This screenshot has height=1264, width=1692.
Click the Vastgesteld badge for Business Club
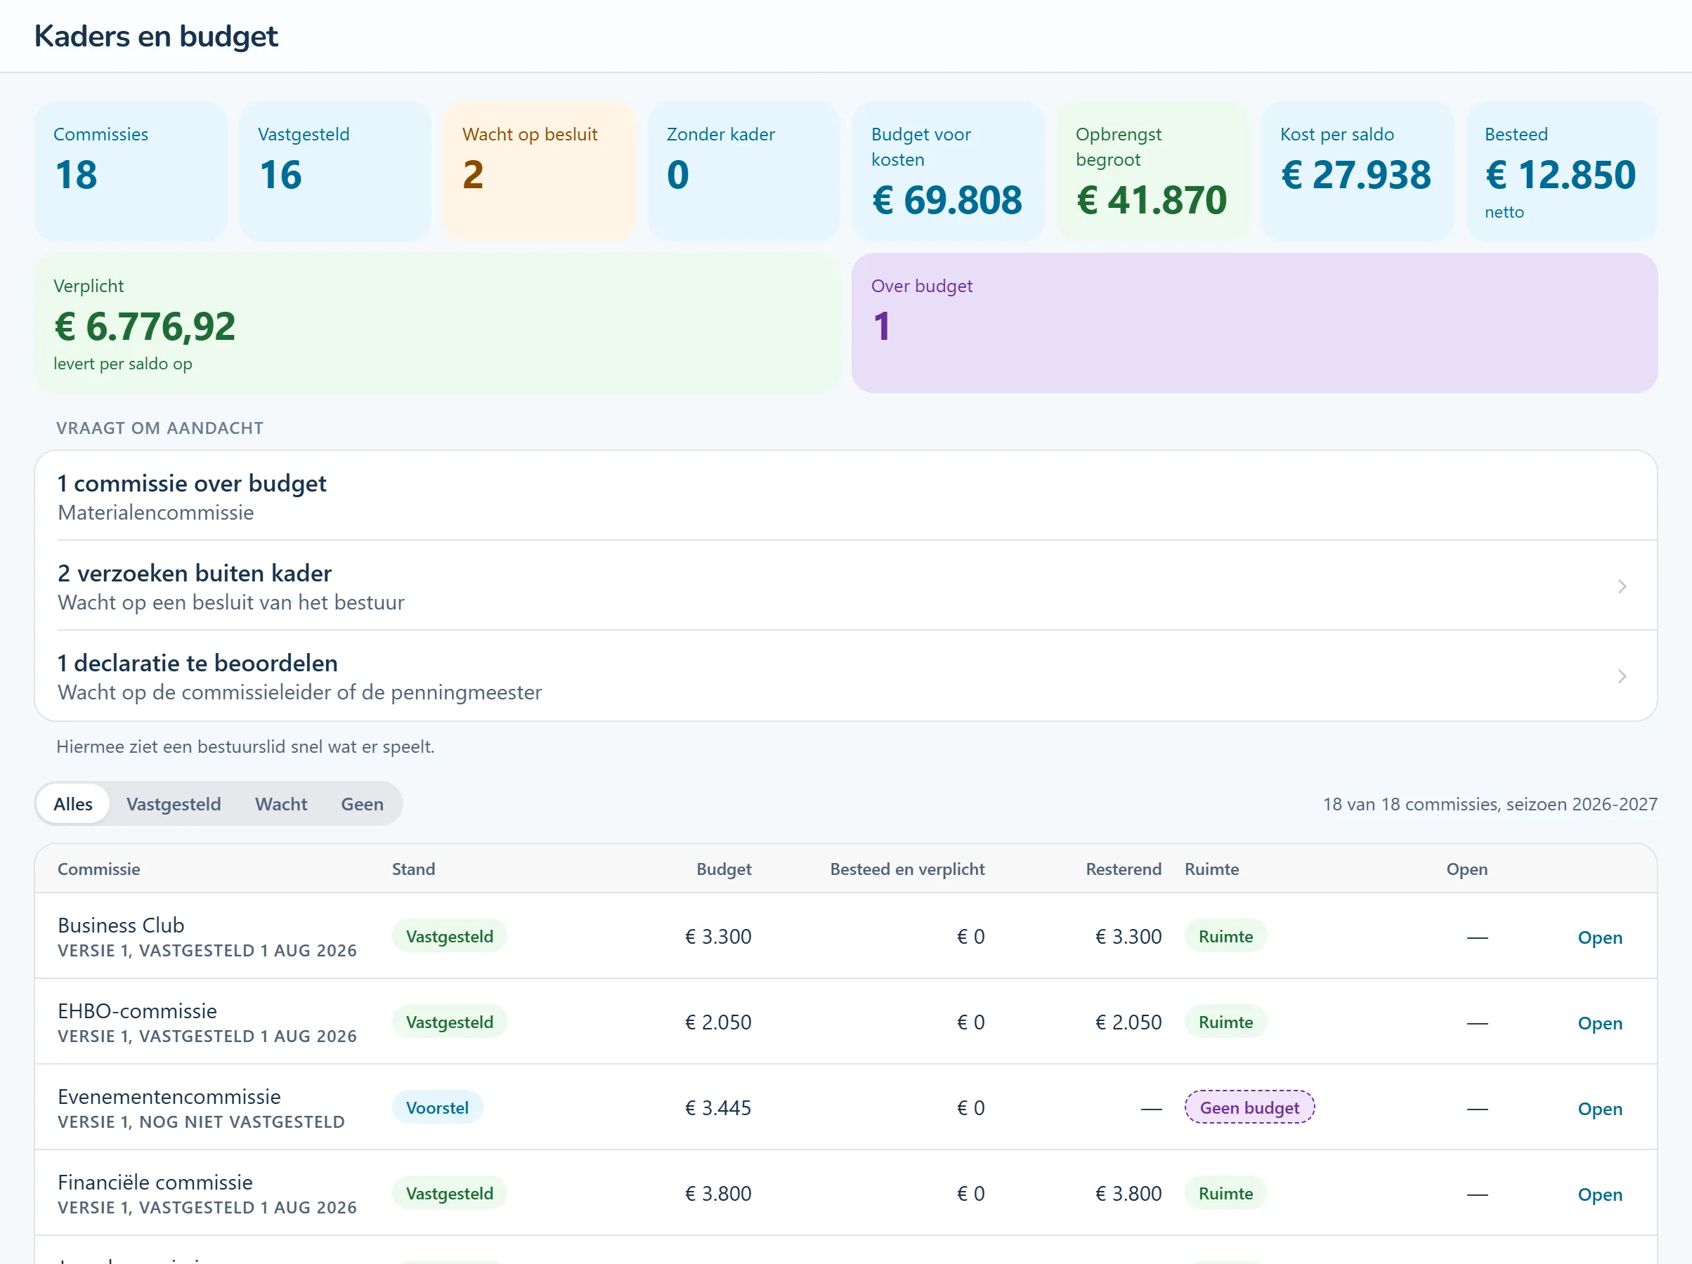pyautogui.click(x=449, y=936)
